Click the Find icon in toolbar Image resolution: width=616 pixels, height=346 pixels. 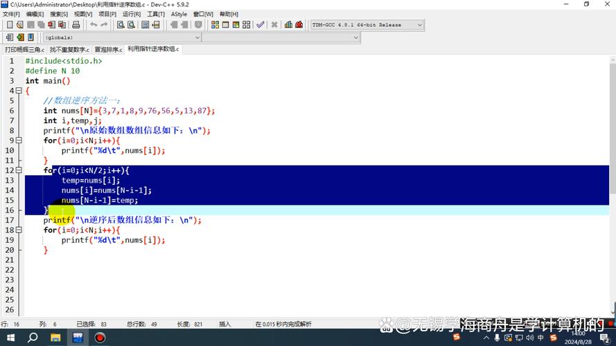[x=121, y=25]
